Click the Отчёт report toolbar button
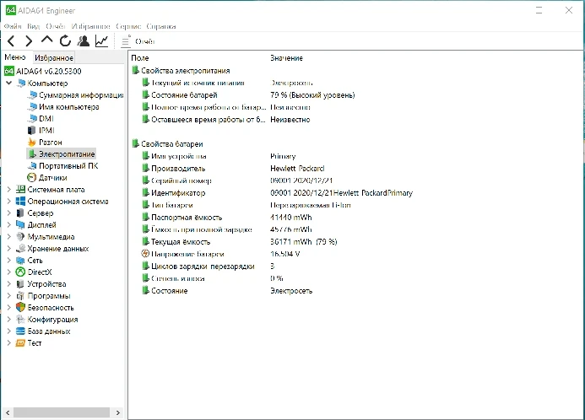This screenshot has width=585, height=420. (138, 41)
